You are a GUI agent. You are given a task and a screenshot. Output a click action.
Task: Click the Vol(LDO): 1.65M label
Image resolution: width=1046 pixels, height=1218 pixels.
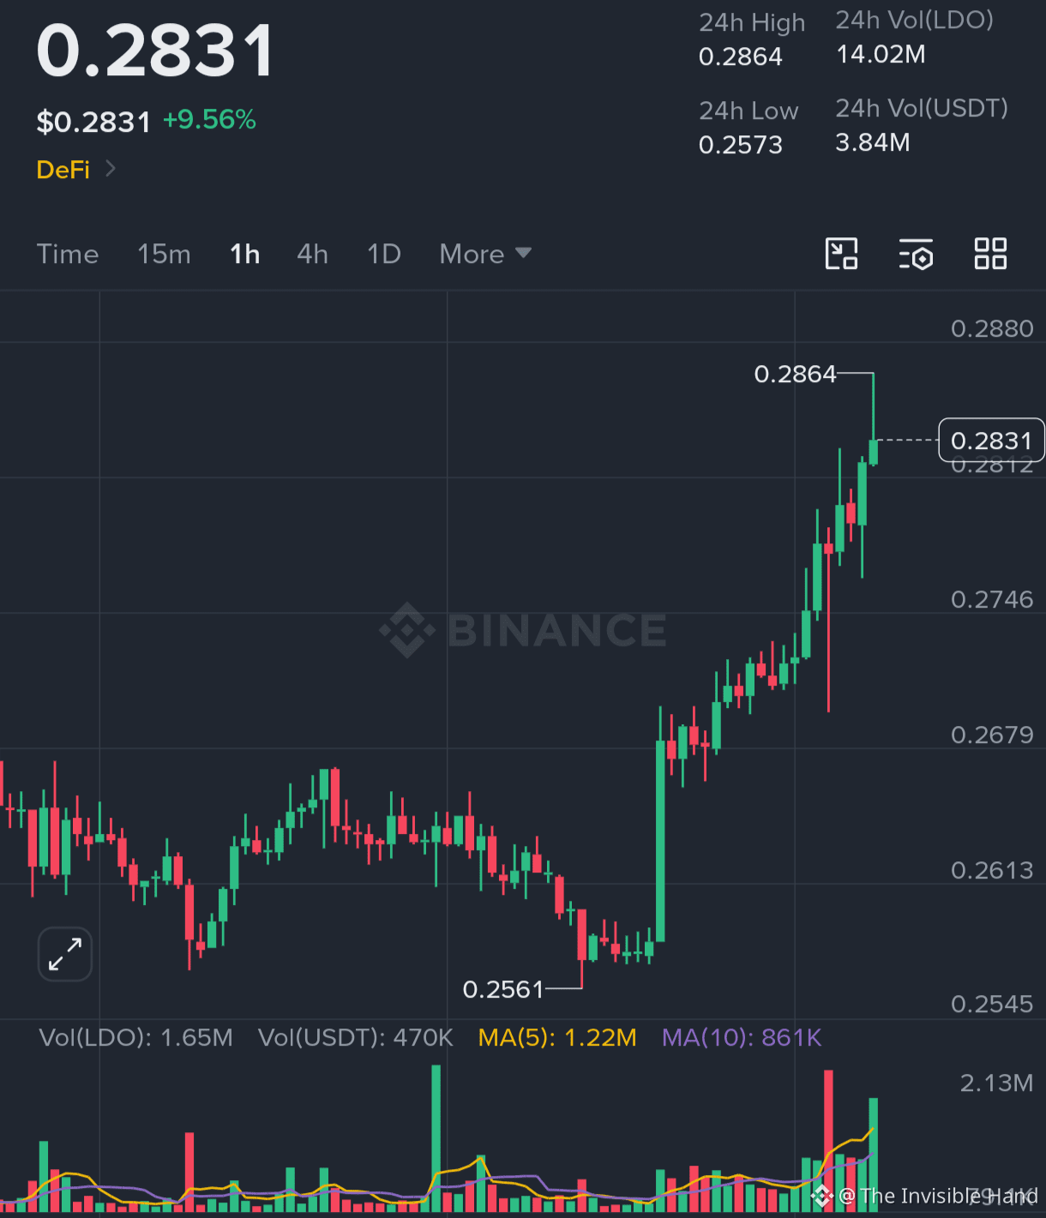point(136,1037)
